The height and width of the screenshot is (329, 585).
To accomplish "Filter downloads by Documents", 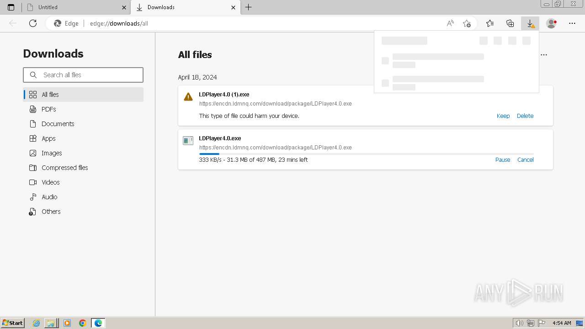I will click(83, 124).
